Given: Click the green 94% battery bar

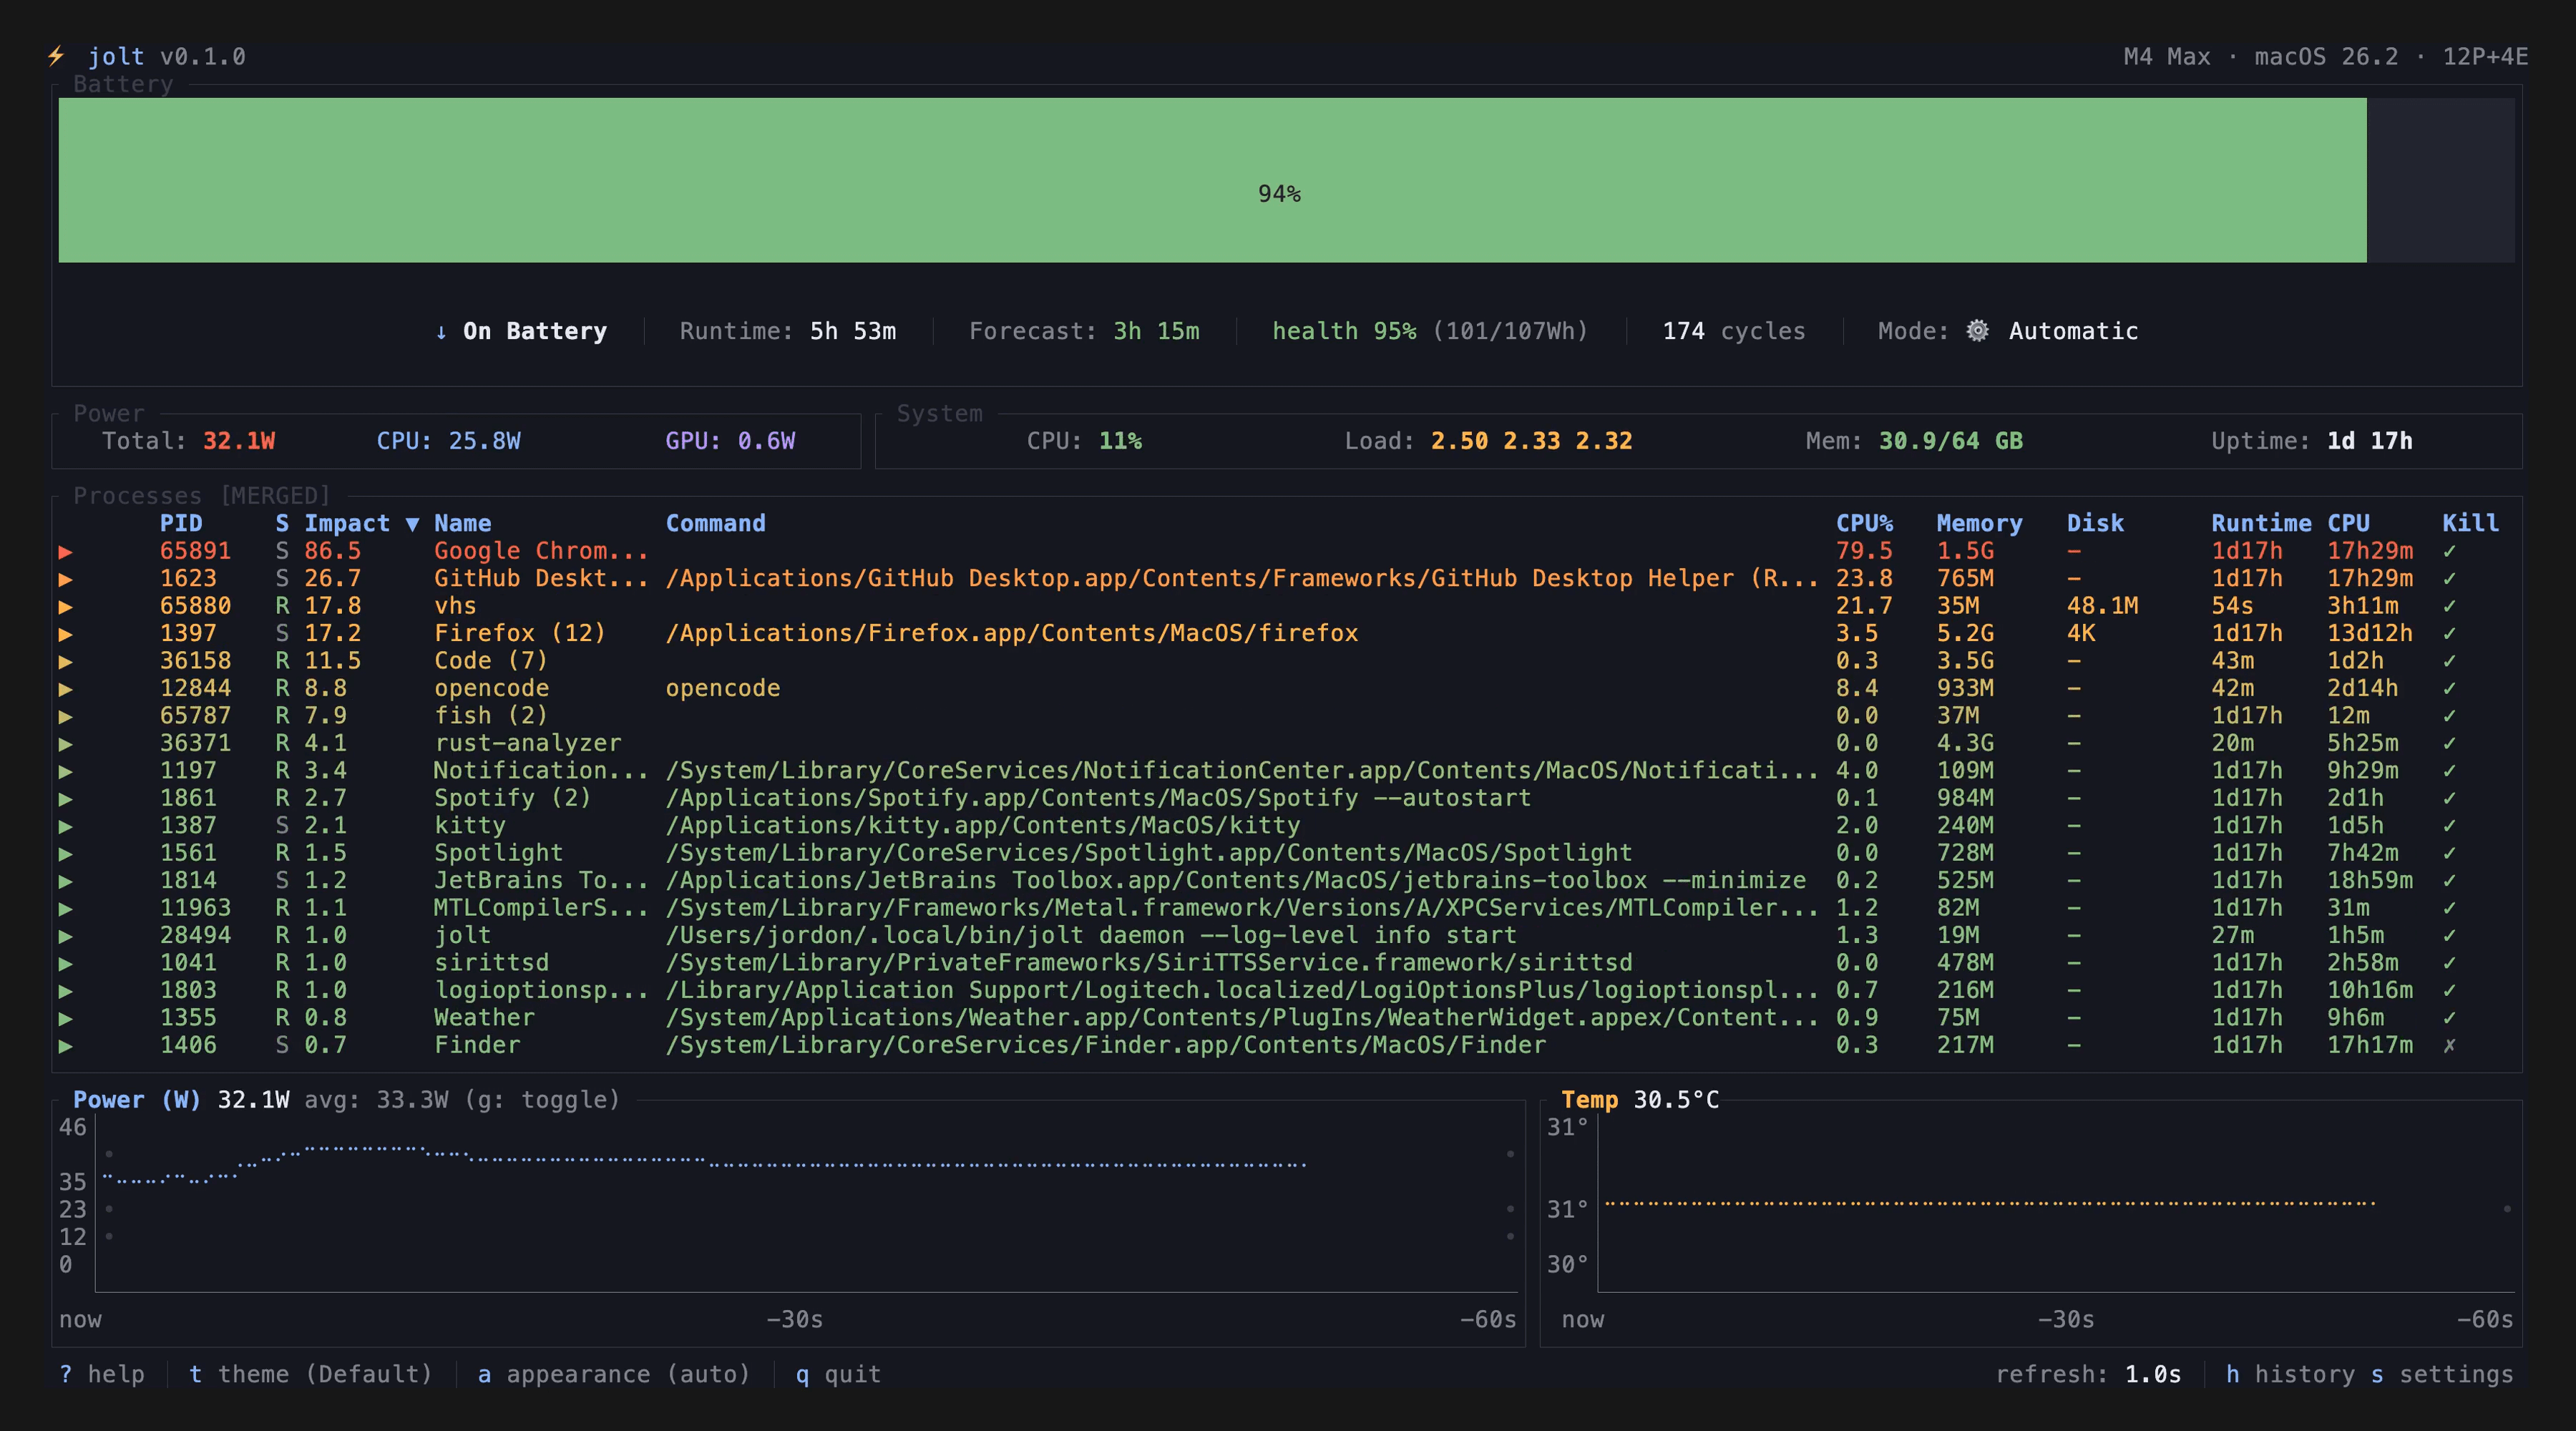Looking at the screenshot, I should (1280, 193).
